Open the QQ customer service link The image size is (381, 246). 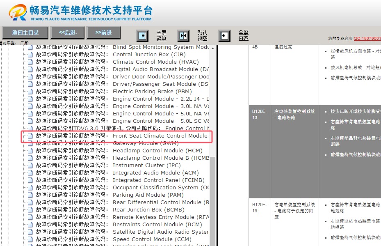click(367, 39)
